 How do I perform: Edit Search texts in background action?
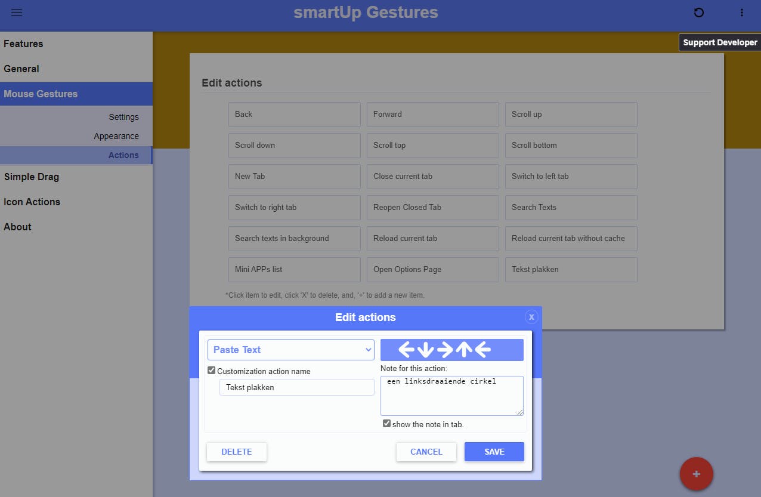pos(295,239)
